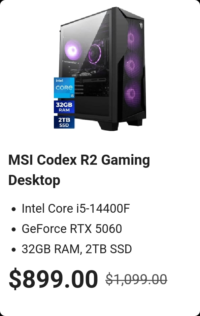Select the GeForce RTX 5060 spec line
Screen dimensions: 200x316
72,229
